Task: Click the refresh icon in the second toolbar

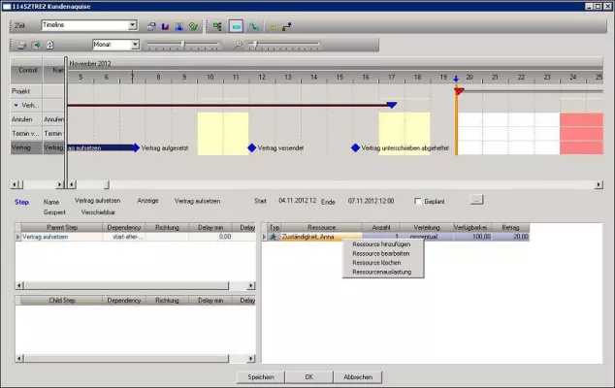Action: coord(50,45)
